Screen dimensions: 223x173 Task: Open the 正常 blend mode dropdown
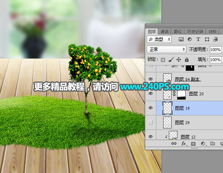point(167,49)
